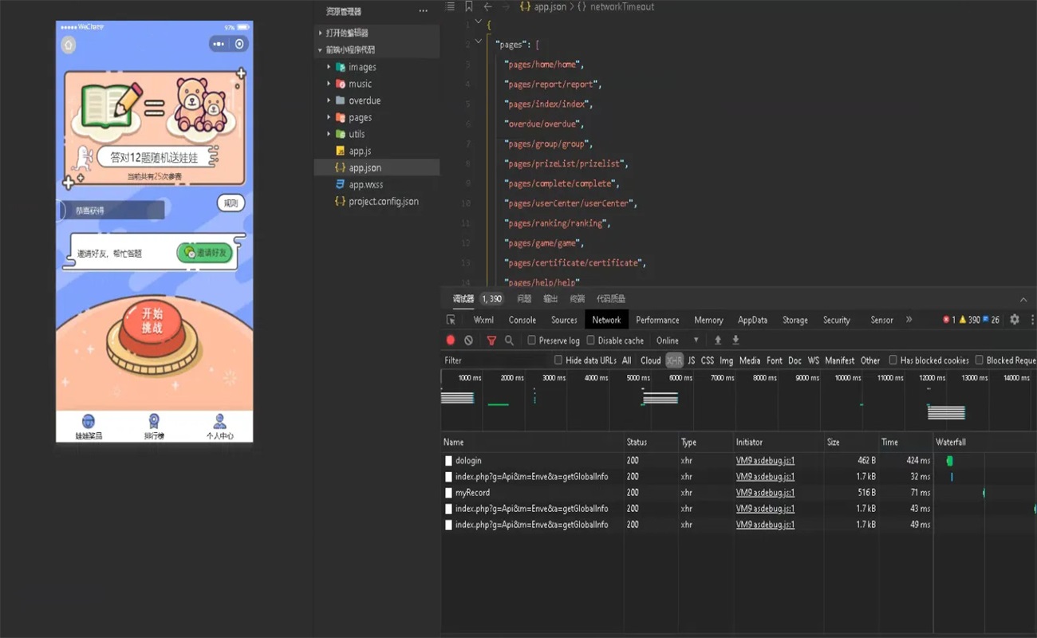Tap the home icon in the simulator
Image resolution: width=1037 pixels, height=638 pixels.
point(69,45)
